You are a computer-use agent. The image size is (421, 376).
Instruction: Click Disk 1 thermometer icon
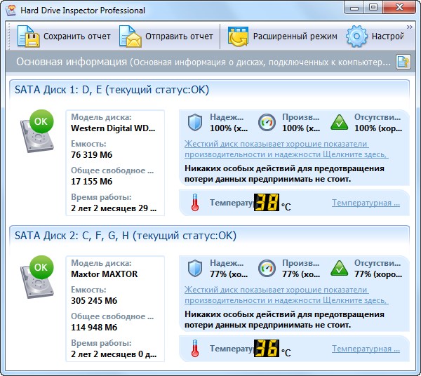(195, 202)
